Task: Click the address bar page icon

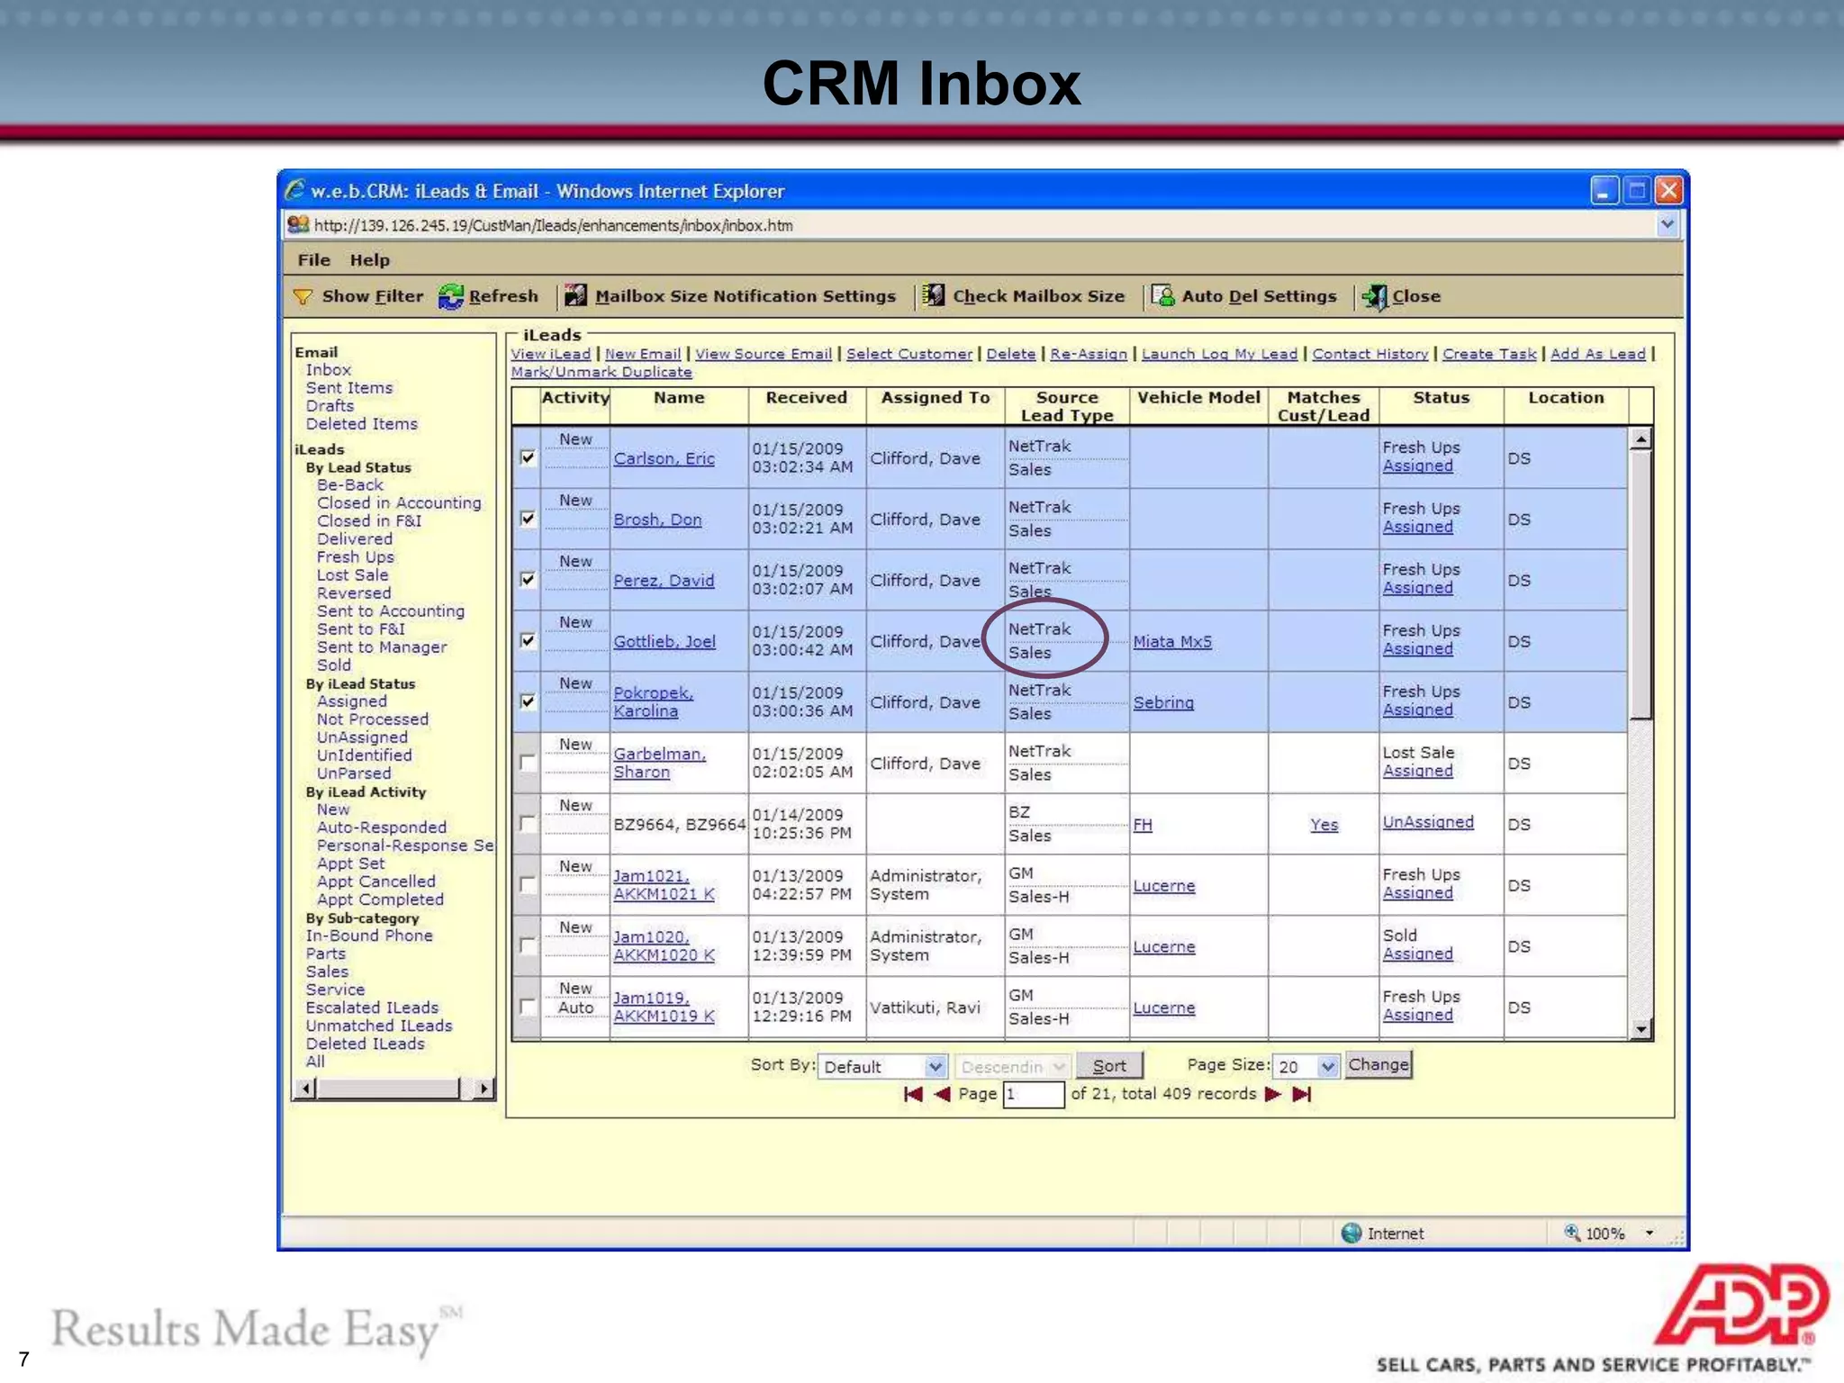Action: click(x=298, y=225)
